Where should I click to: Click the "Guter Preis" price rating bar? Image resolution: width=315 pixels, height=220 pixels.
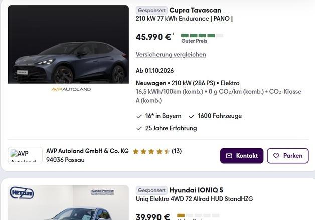coord(202,36)
